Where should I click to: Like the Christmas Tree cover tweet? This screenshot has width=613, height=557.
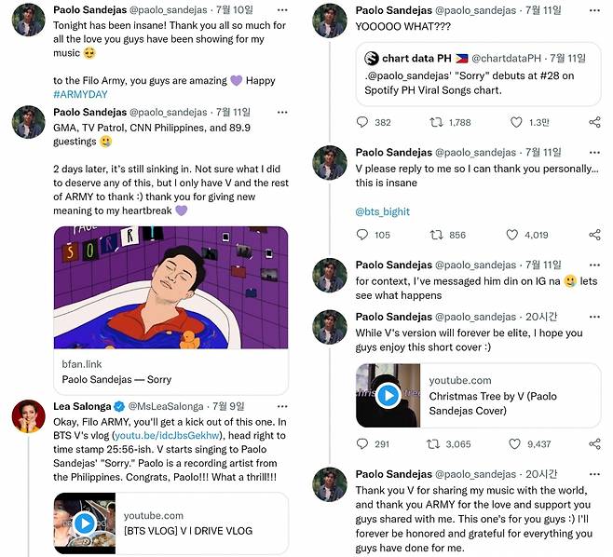(516, 444)
